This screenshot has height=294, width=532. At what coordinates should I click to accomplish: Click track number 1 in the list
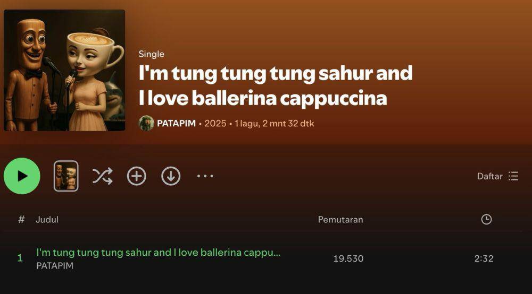[x=20, y=258]
